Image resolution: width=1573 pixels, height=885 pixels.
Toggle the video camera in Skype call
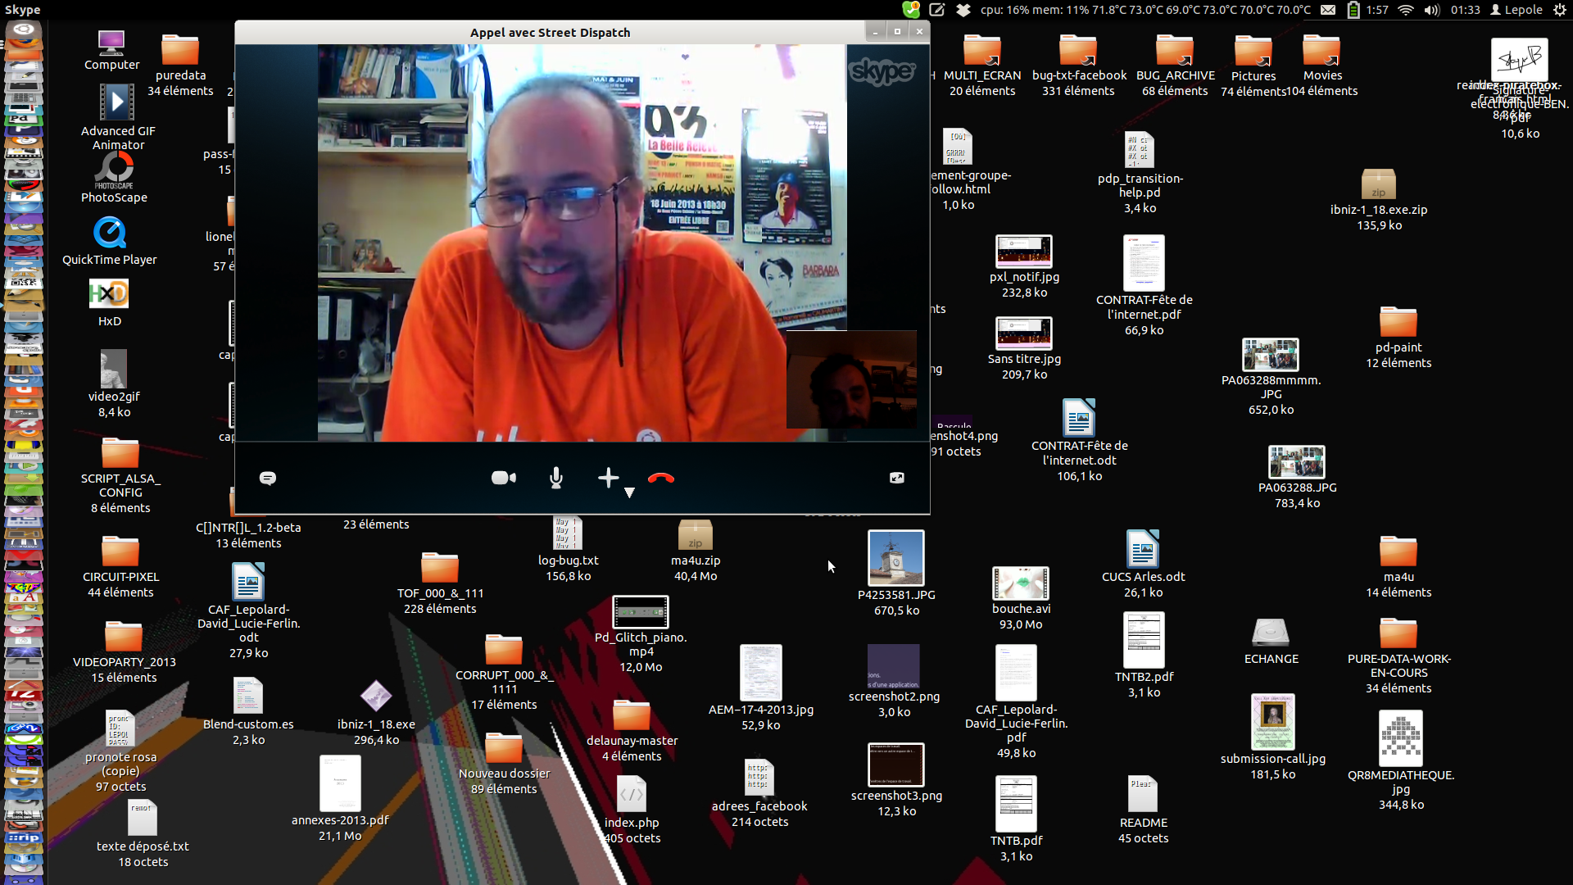503,478
